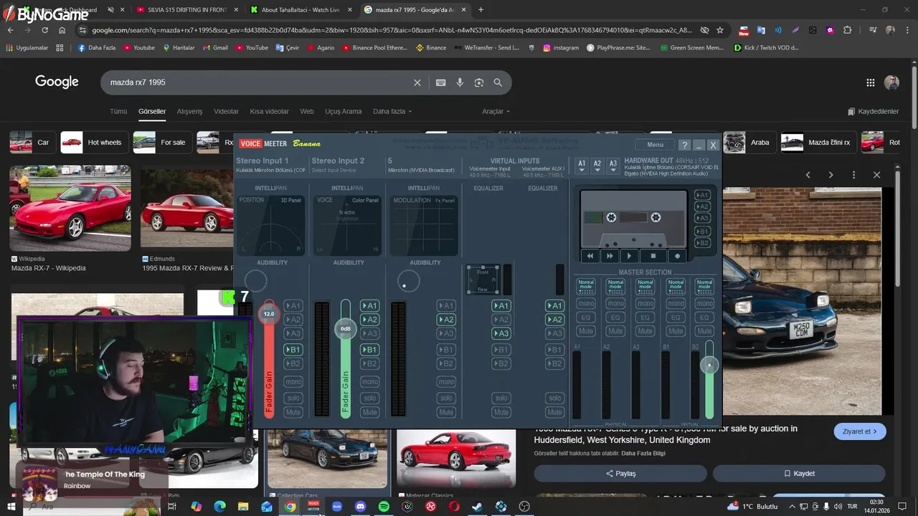The image size is (918, 516).
Task: Share the image with Paylaş
Action: (x=620, y=474)
